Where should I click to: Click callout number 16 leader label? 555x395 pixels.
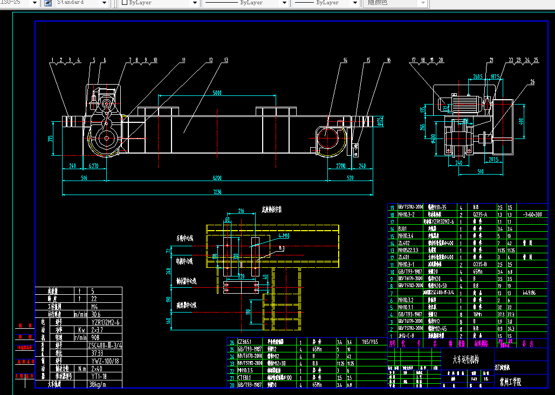click(388, 60)
